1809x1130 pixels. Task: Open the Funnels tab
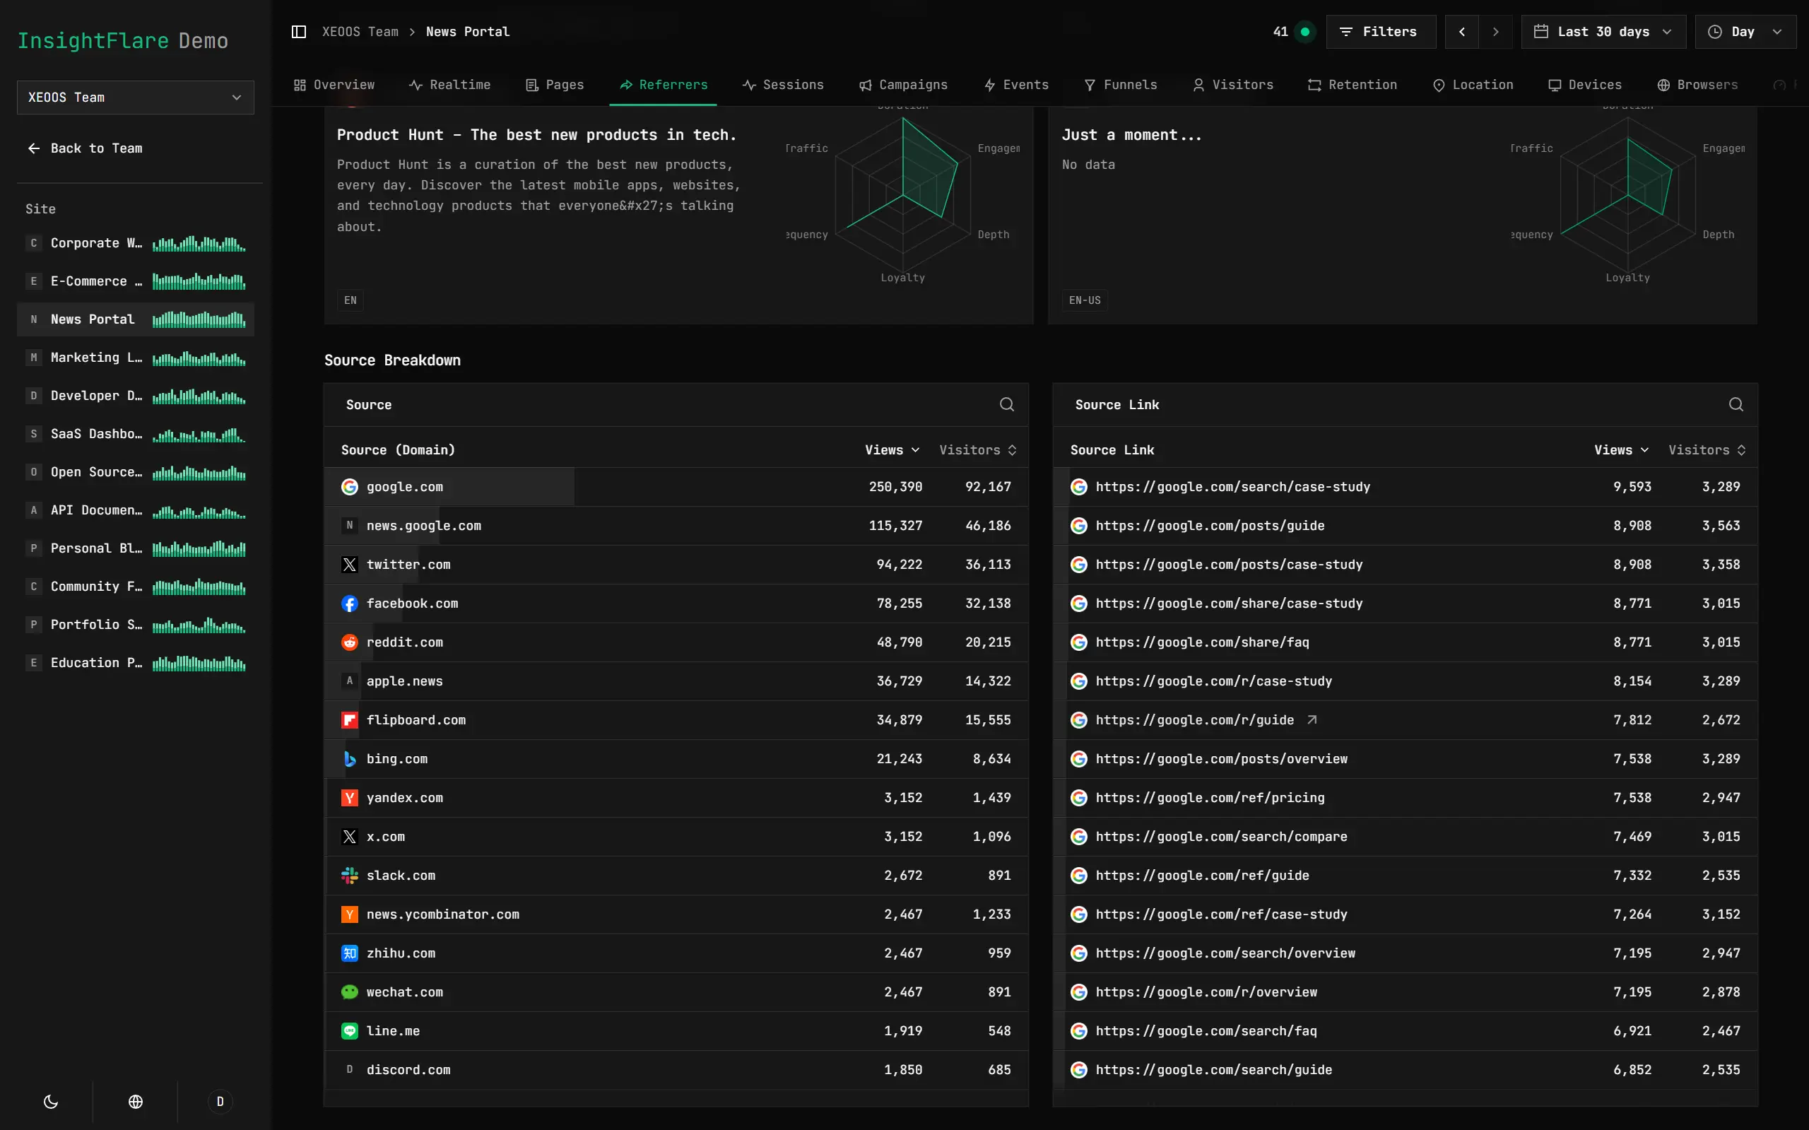1121,86
